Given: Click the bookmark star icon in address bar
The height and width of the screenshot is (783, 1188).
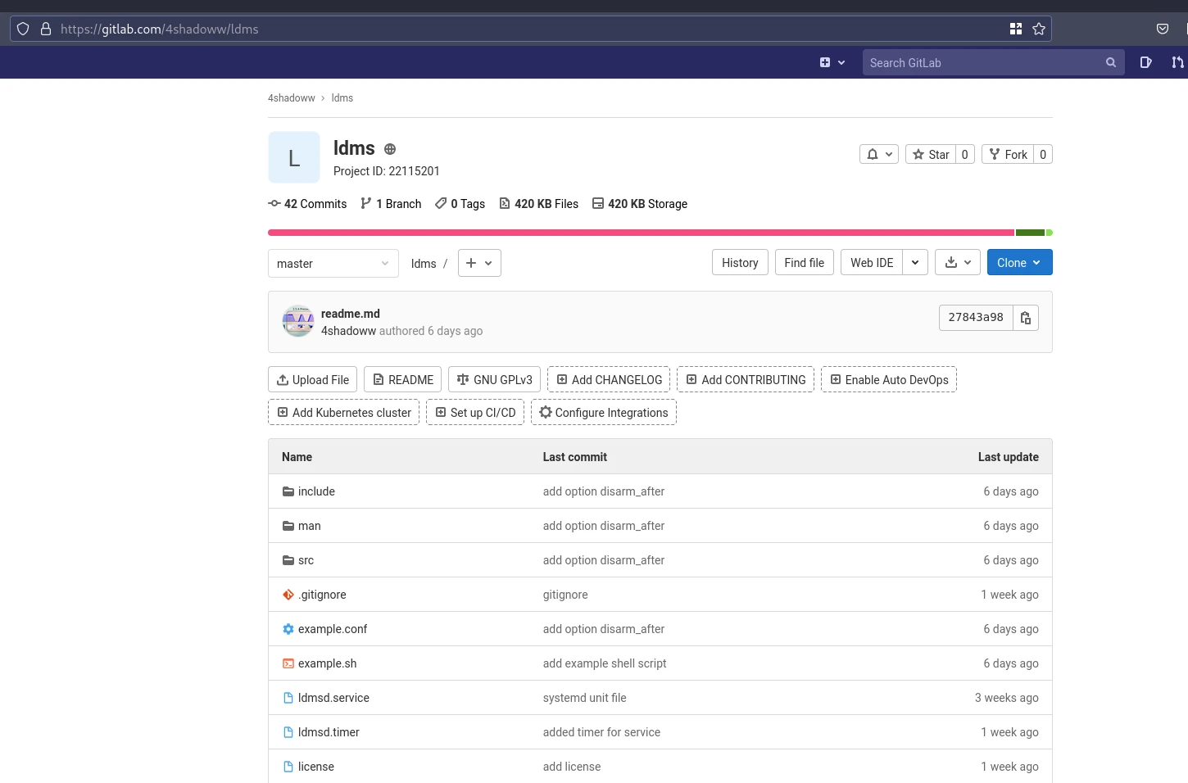Looking at the screenshot, I should point(1039,29).
